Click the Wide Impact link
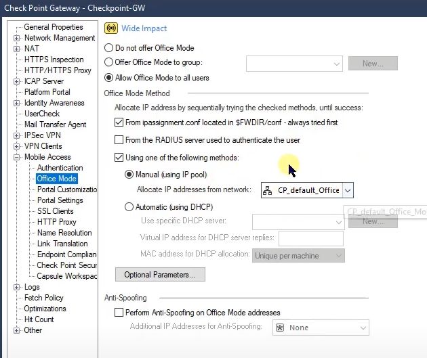The image size is (427, 358). point(144,28)
